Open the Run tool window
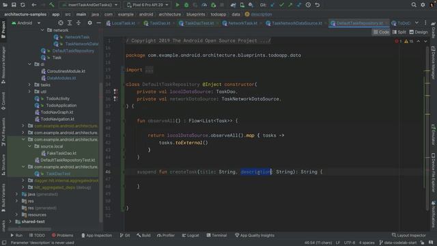 pyautogui.click(x=16, y=235)
